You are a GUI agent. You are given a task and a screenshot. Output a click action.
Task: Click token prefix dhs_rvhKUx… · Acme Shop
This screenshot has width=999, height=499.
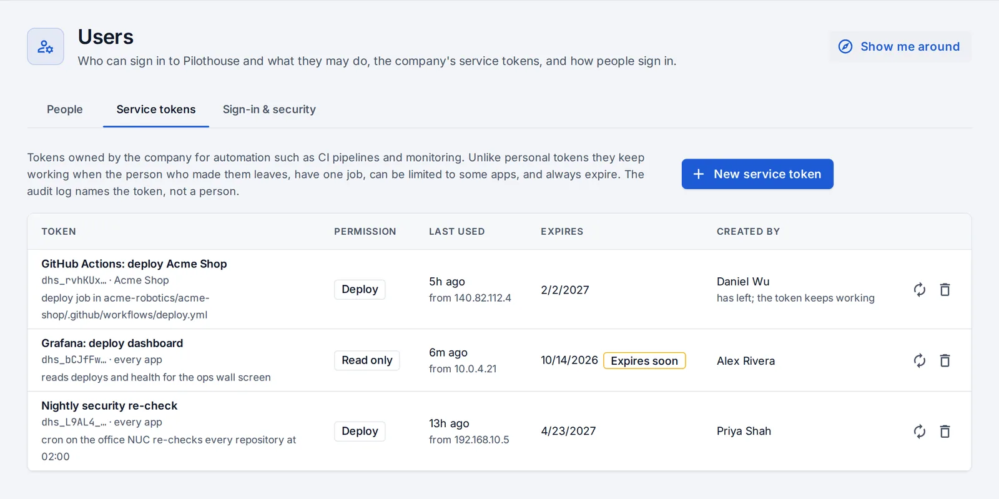[105, 280]
